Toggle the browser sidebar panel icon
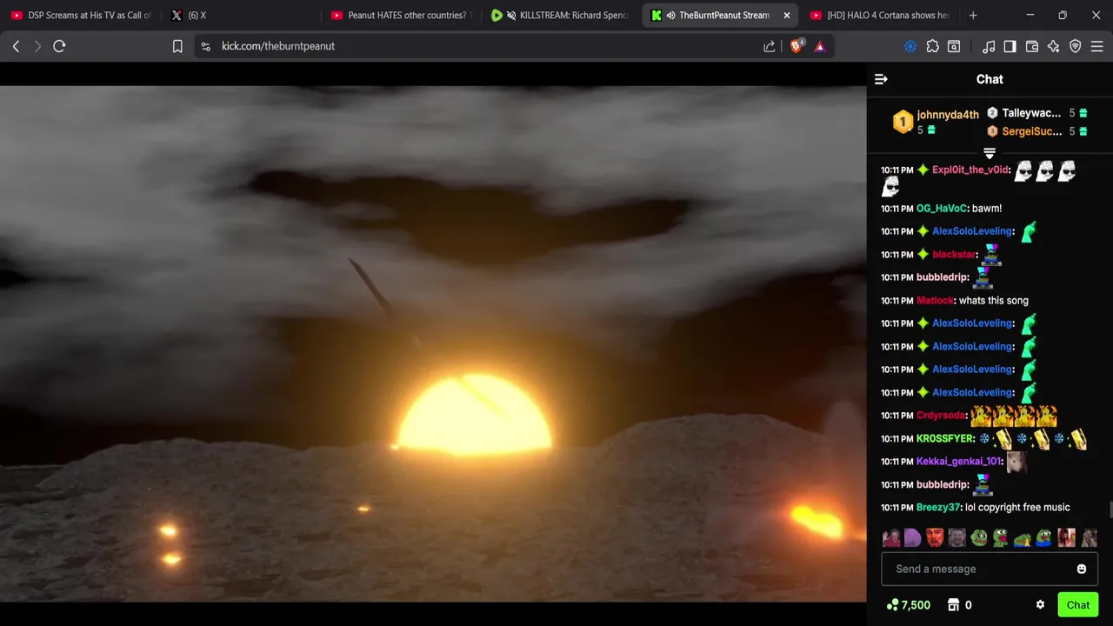 coord(1010,46)
